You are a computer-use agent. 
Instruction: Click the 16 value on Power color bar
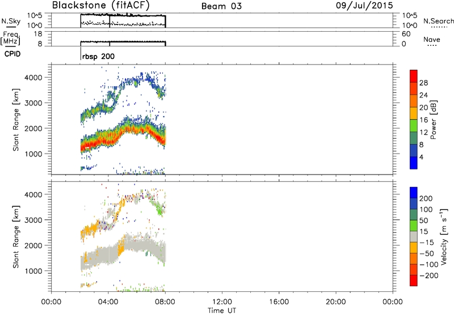pyautogui.click(x=423, y=120)
